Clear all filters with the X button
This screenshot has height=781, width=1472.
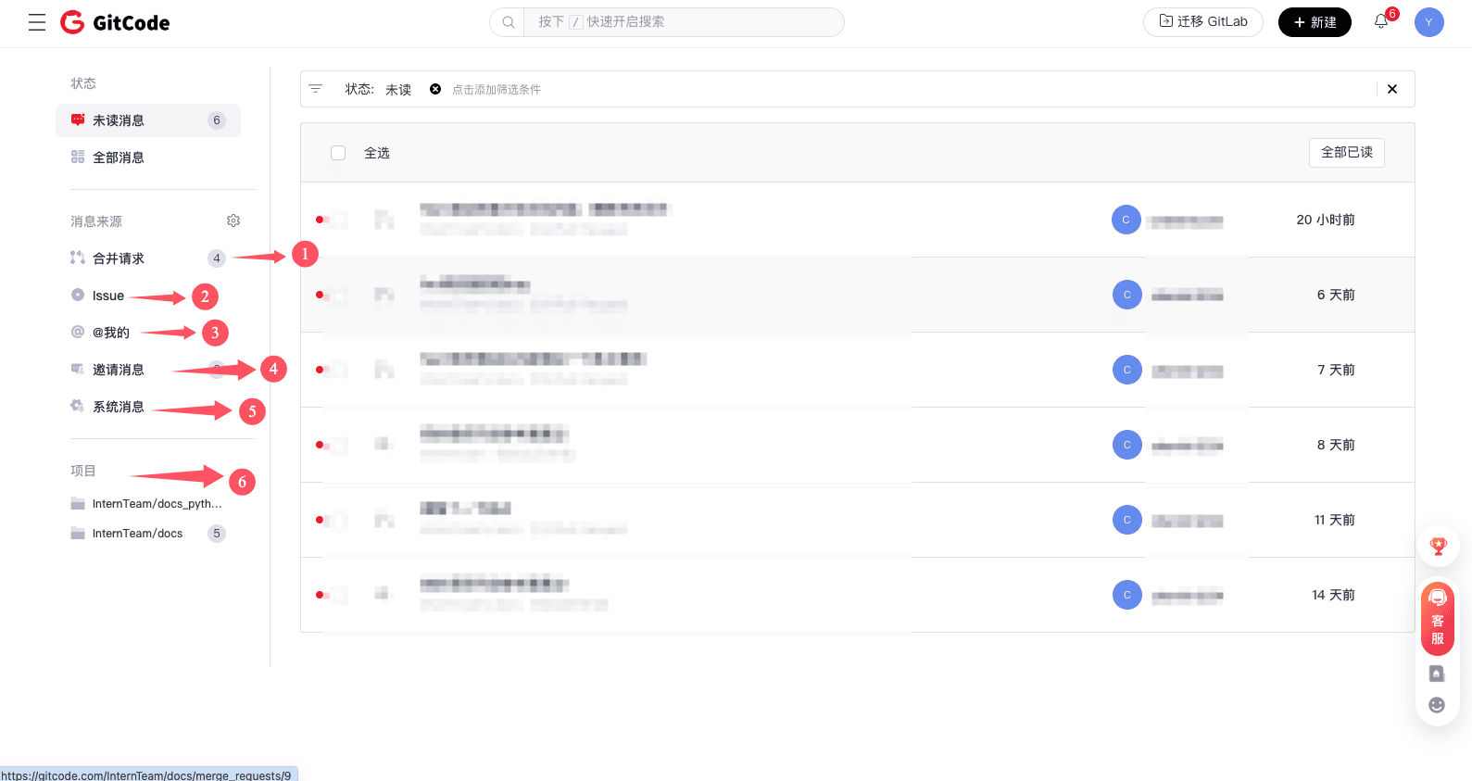tap(1392, 89)
